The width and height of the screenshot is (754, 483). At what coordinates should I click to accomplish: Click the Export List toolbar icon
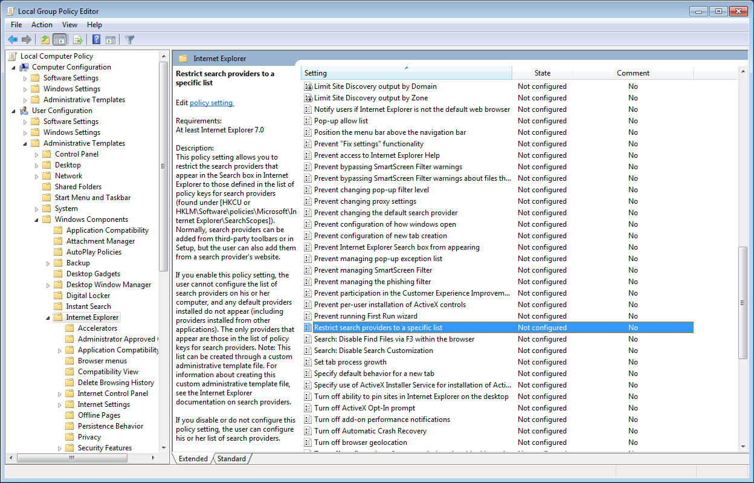click(x=77, y=40)
